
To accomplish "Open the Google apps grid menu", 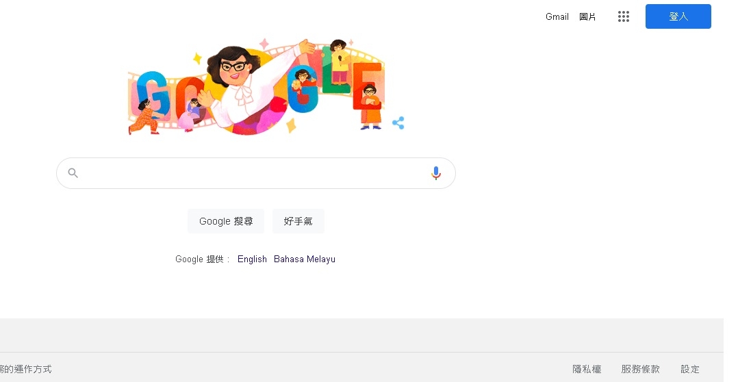I will (x=623, y=16).
